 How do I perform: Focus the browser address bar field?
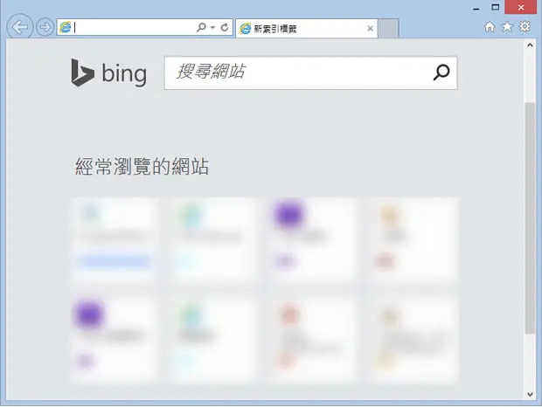click(133, 27)
